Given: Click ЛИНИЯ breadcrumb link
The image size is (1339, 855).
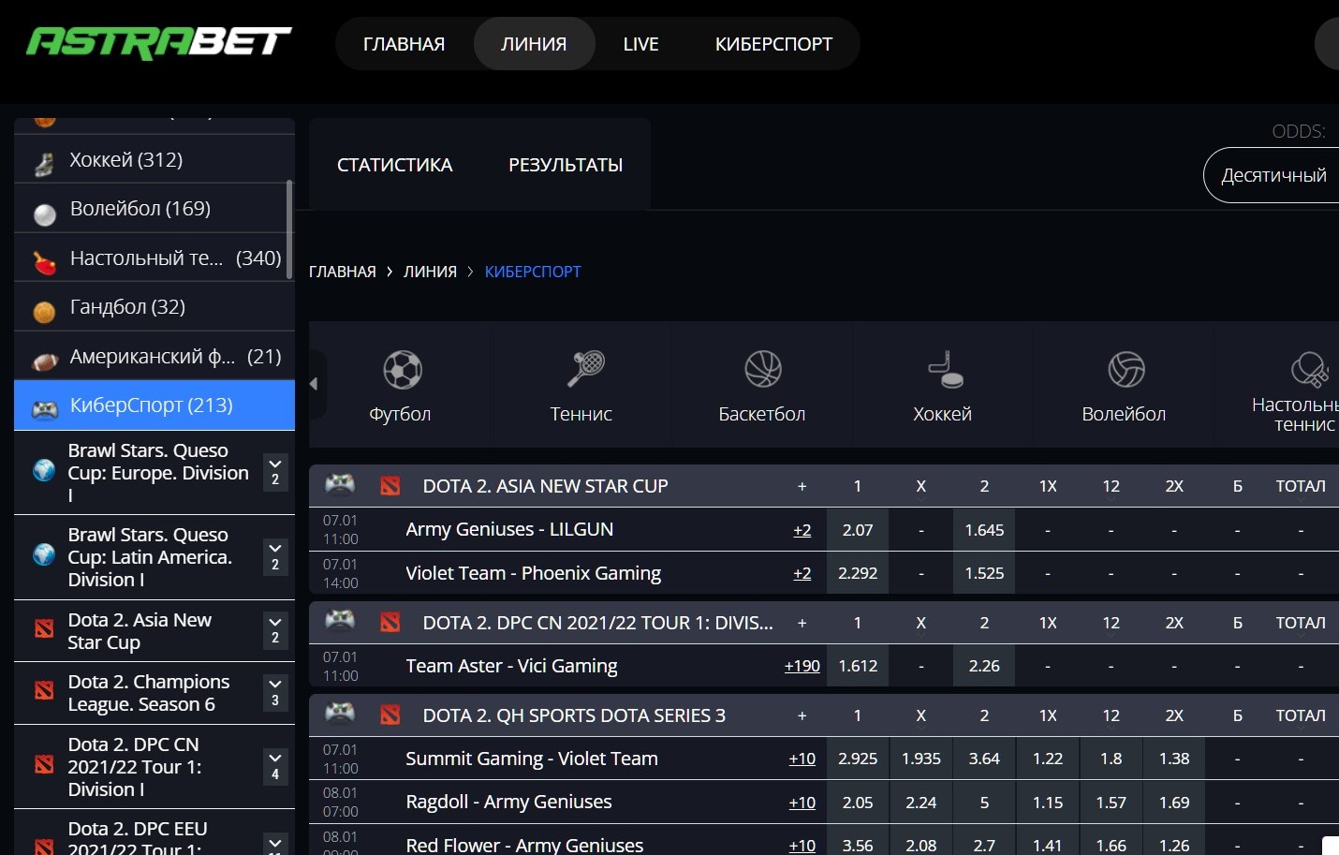Looking at the screenshot, I should tap(430, 272).
